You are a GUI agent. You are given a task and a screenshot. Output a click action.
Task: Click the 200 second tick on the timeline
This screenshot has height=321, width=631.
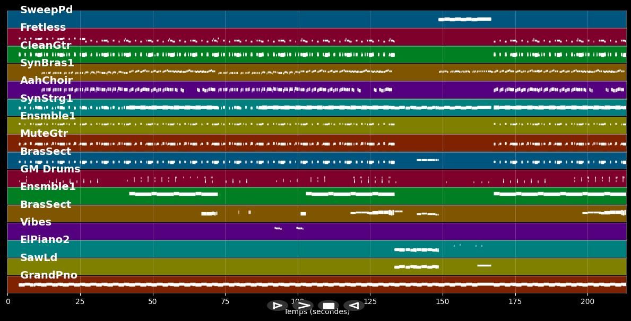coord(587,301)
